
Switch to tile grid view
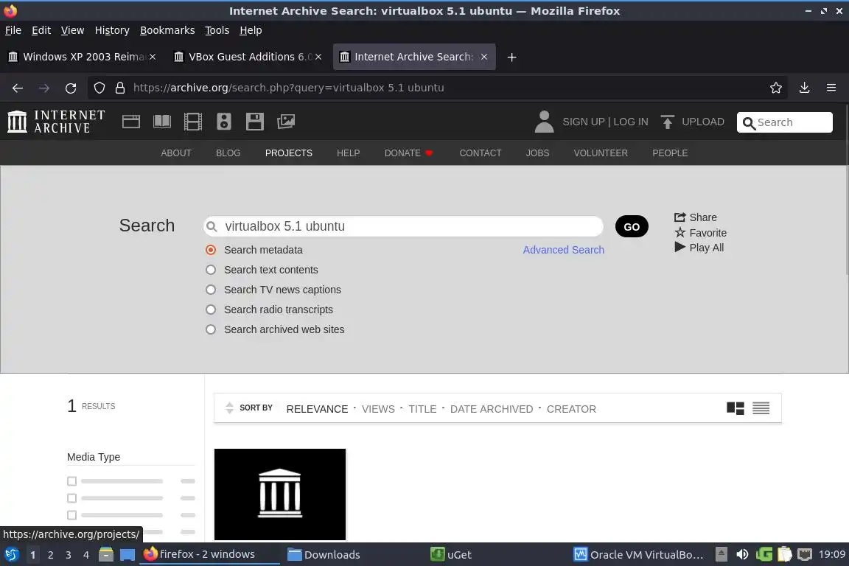[736, 408]
